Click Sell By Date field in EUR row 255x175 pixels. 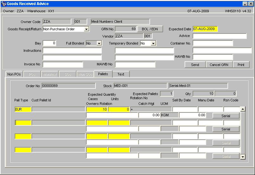tap(185, 109)
